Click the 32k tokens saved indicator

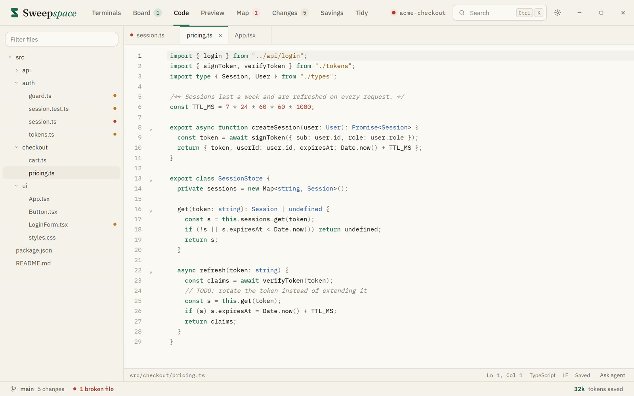coord(598,389)
